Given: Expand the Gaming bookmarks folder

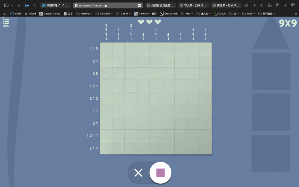Looking at the screenshot, I should pyautogui.click(x=85, y=14).
